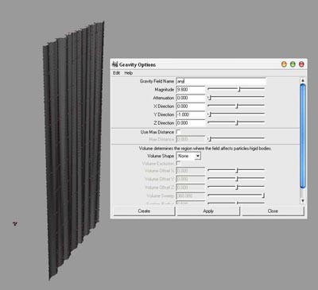The height and width of the screenshot is (290, 318).
Task: Close the Gravity Options window with red button
Action: point(301,64)
